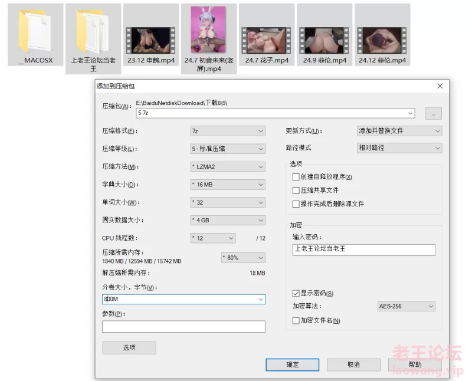Viewport: 472px width, 381px height.
Task: Open the 压缩格式 7z dropdown
Action: point(228,131)
